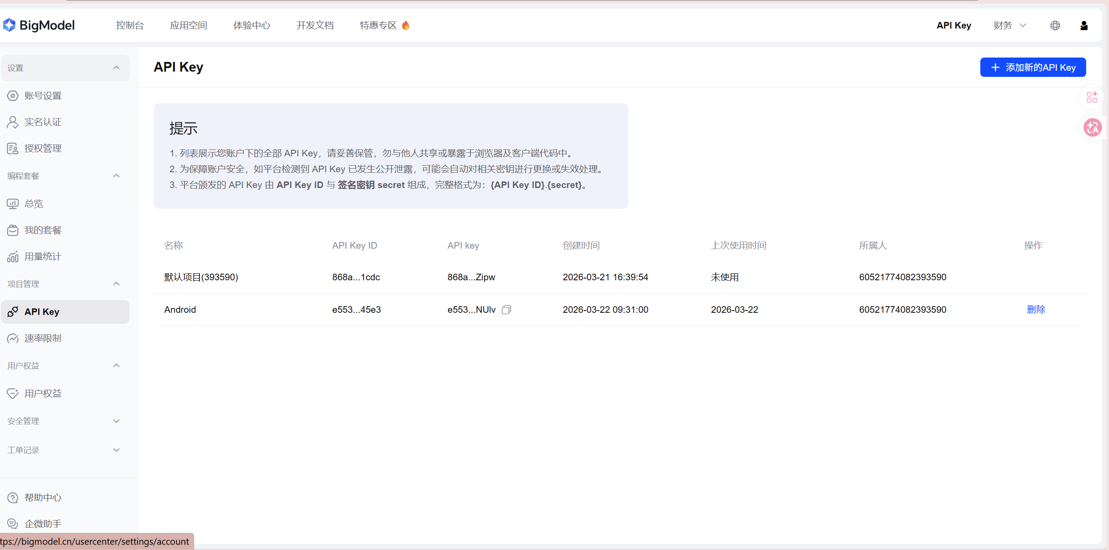Viewport: 1109px width, 550px height.
Task: Delete the Android API key
Action: point(1036,310)
